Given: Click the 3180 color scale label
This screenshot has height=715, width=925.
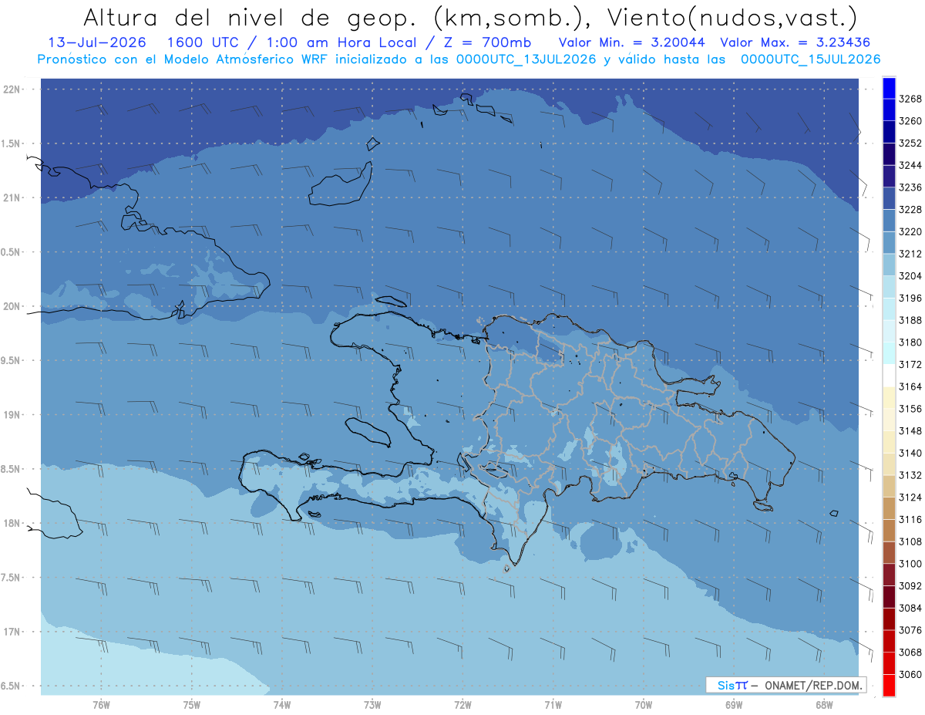Looking at the screenshot, I should pyautogui.click(x=910, y=342).
